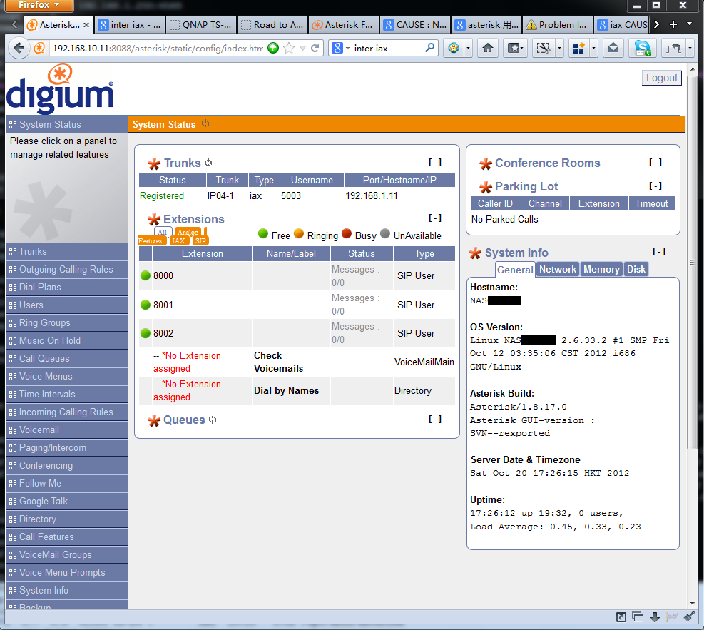This screenshot has width=704, height=630.
Task: Refresh the Trunks panel
Action: [x=208, y=163]
